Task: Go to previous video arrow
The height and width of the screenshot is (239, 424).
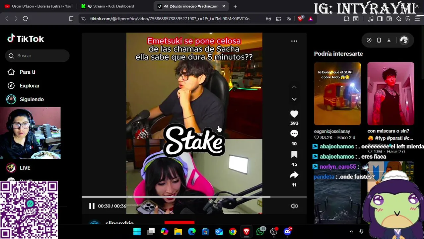Action: pos(294,87)
